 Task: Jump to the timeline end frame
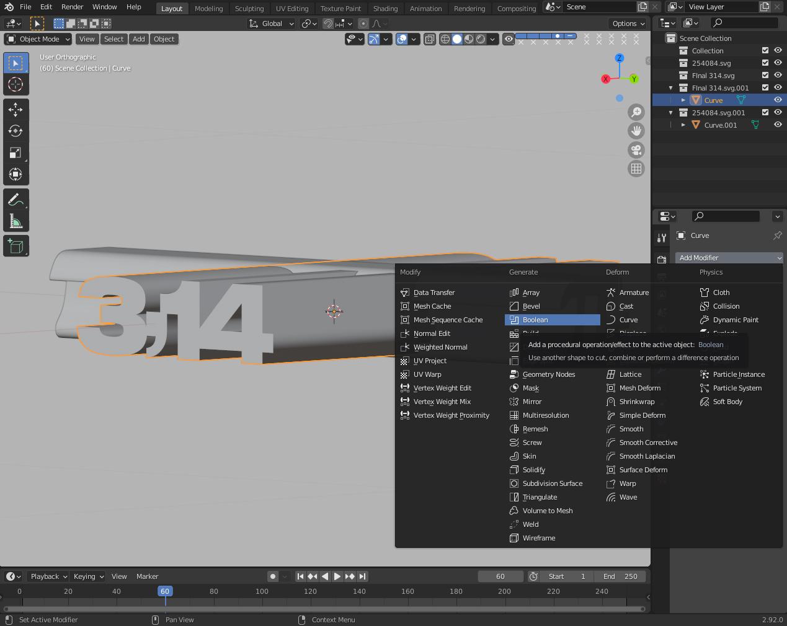click(x=363, y=576)
